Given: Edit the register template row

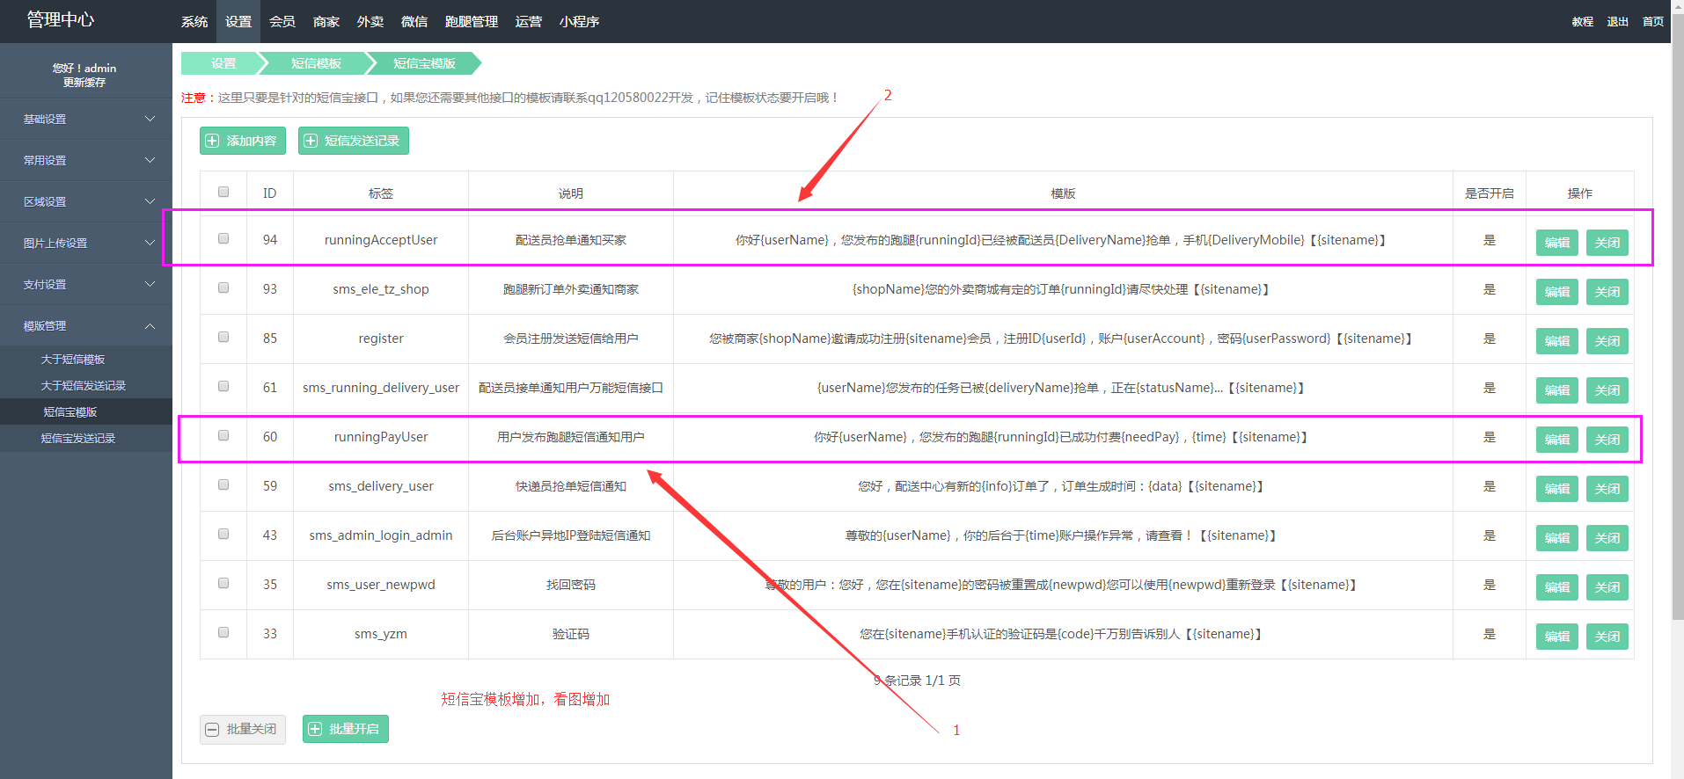Looking at the screenshot, I should (1557, 341).
